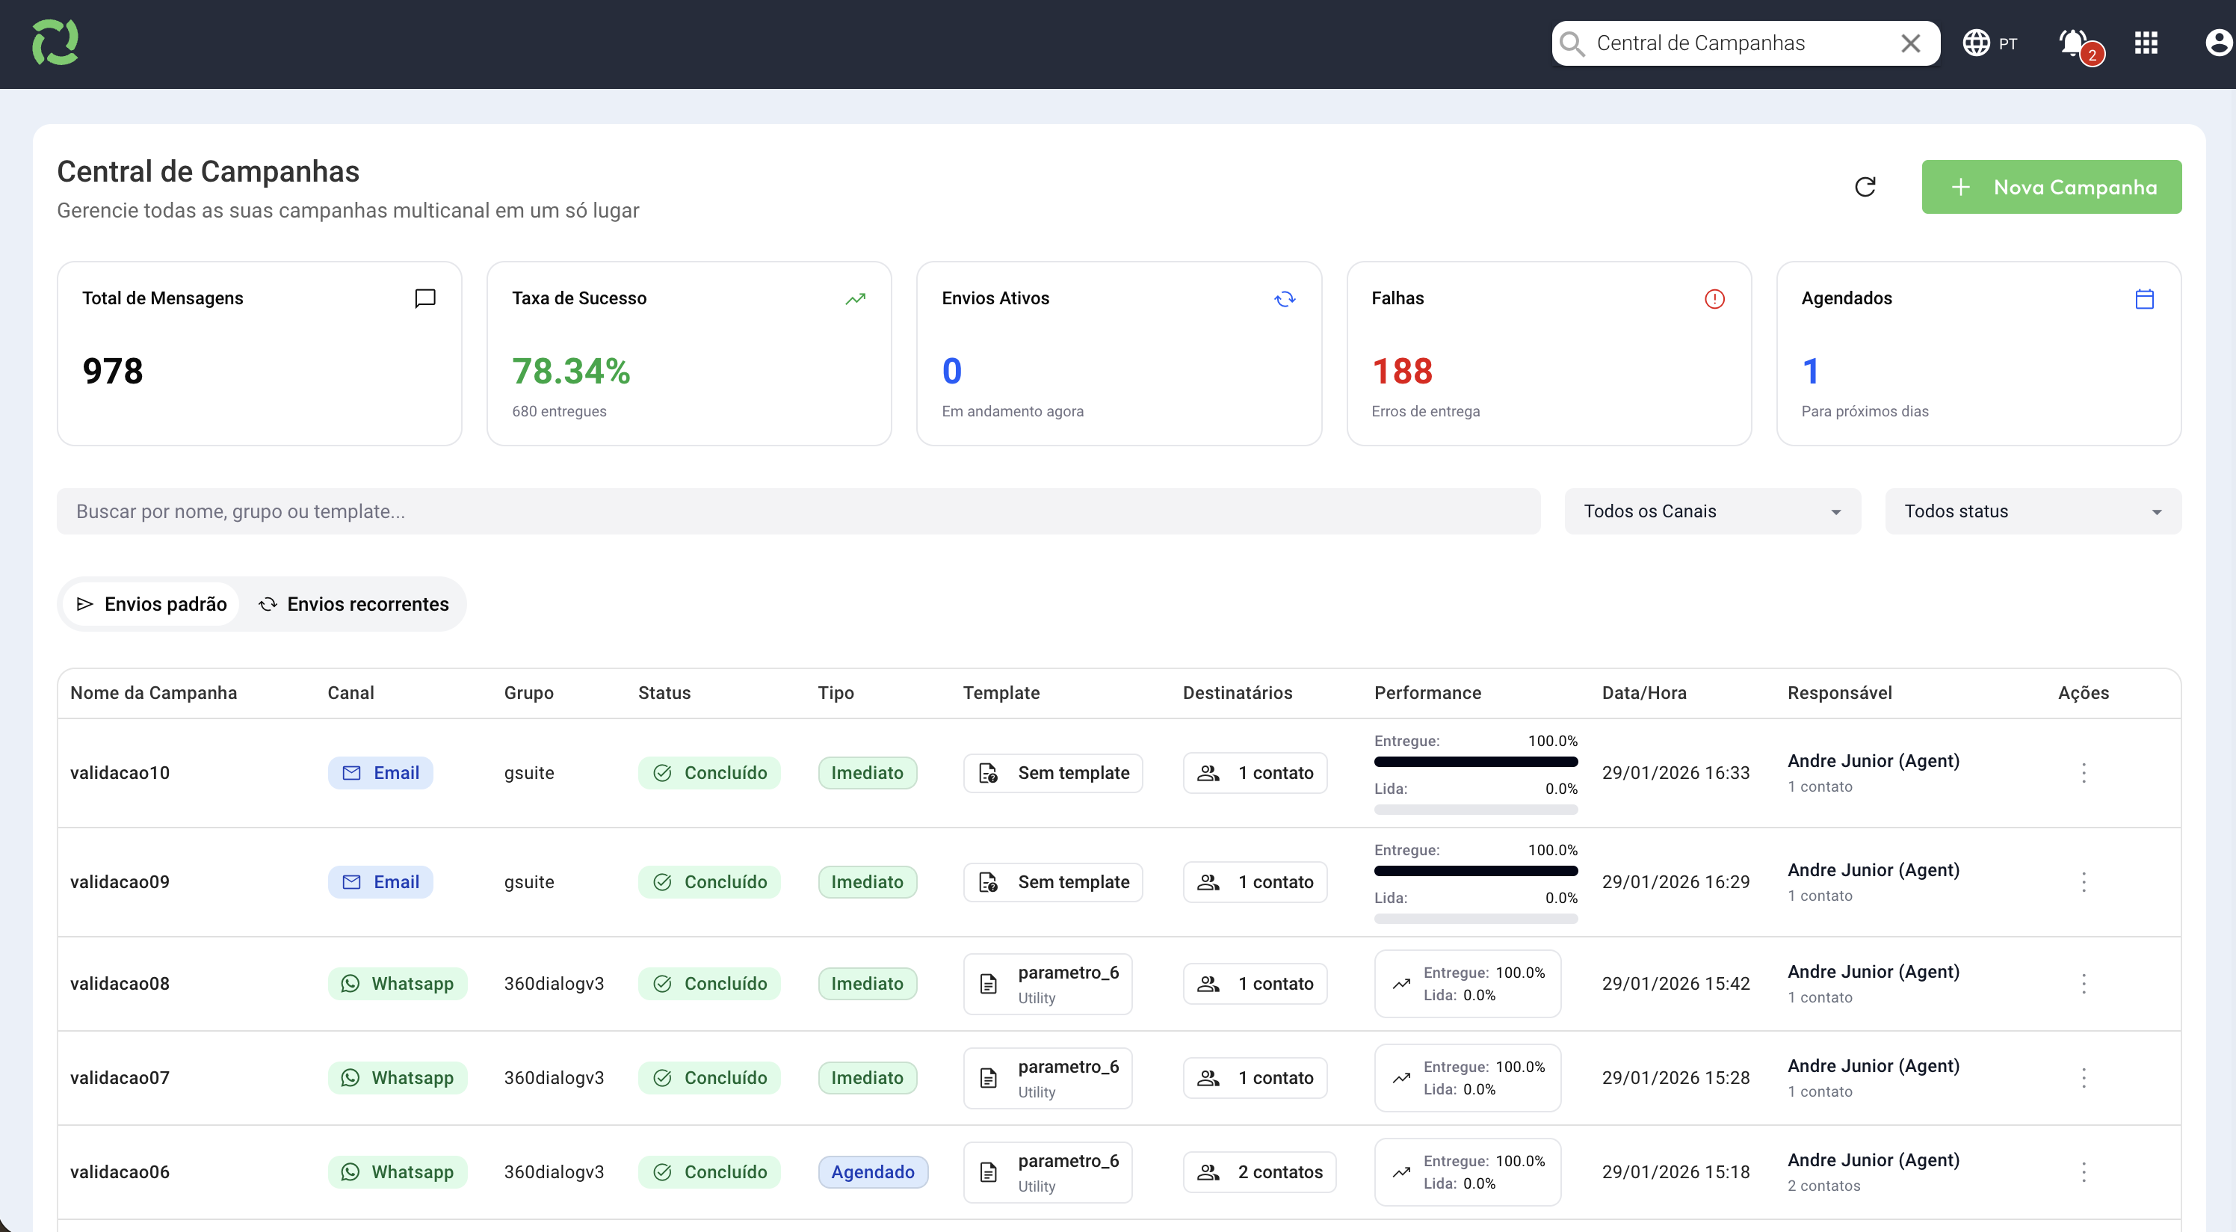Click the Agendados calendar icon

pyautogui.click(x=2144, y=299)
